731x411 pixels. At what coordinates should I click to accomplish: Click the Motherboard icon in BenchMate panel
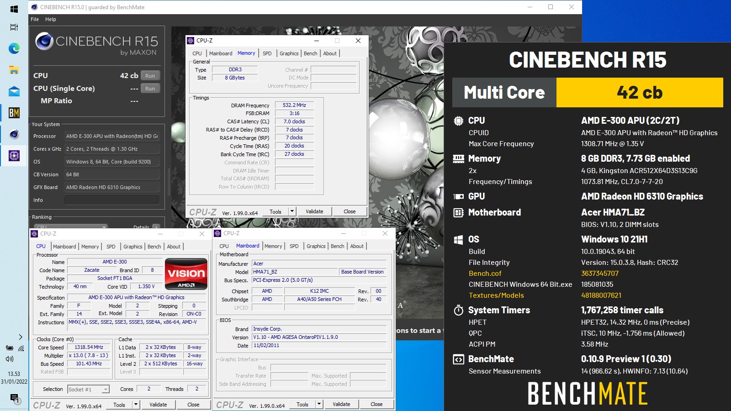pos(458,212)
